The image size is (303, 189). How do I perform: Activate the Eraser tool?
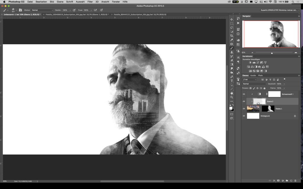point(232,60)
